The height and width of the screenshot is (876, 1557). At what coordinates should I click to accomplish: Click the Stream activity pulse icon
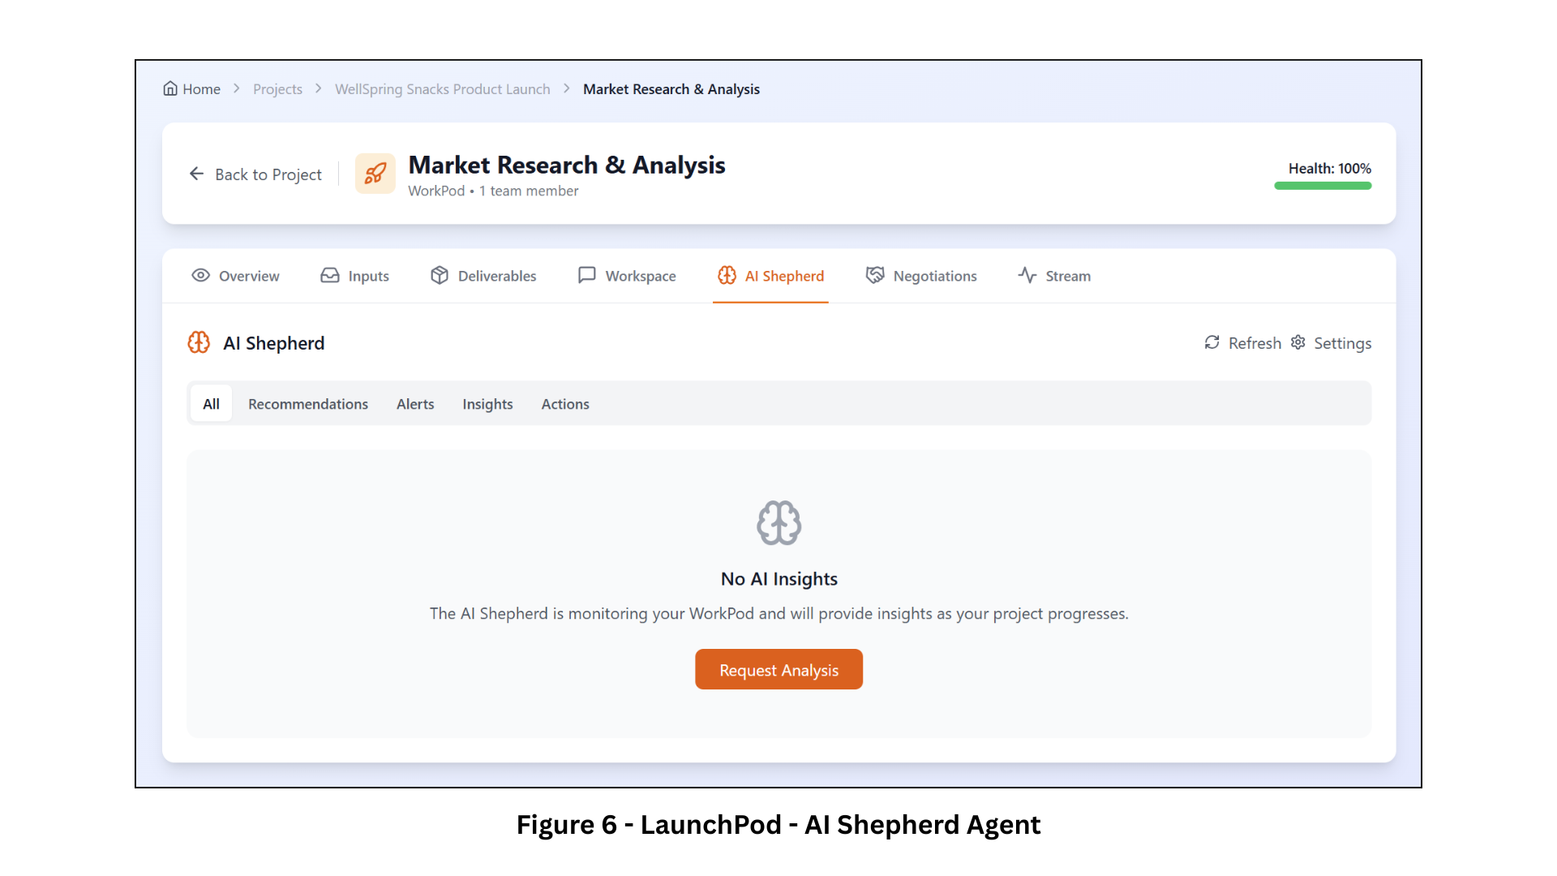(x=1027, y=276)
